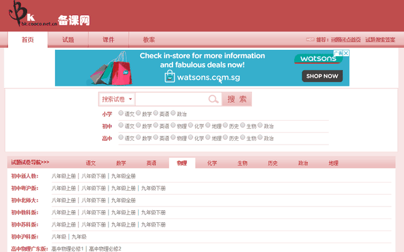The width and height of the screenshot is (404, 252).
Task: Open 初中教科版 九年级上册 link
Action: click(x=124, y=213)
